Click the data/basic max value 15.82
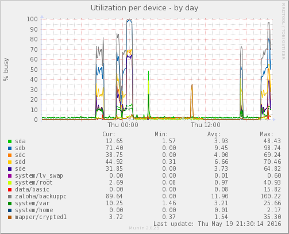The image size is (289, 234). click(272, 190)
